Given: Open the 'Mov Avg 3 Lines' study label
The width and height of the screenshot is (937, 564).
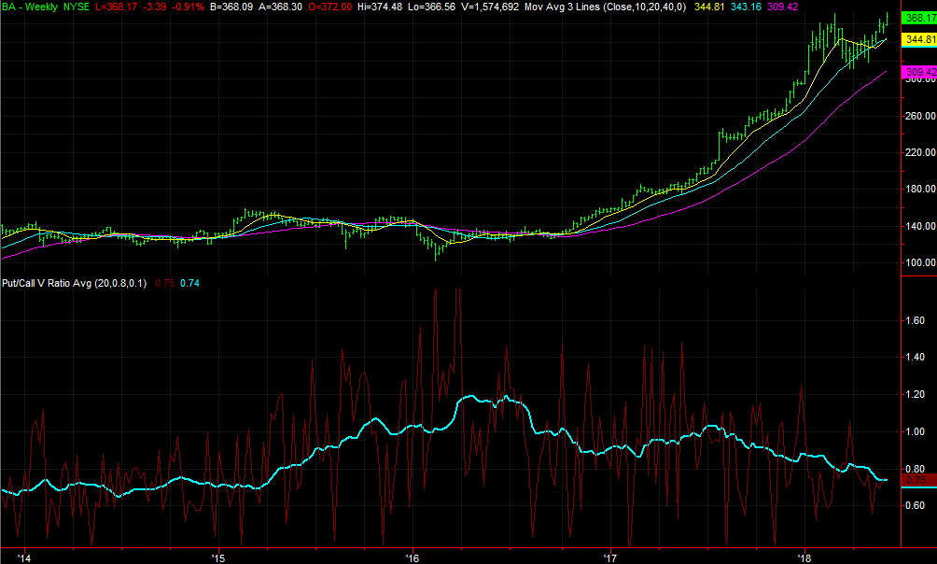Looking at the screenshot, I should (x=606, y=7).
